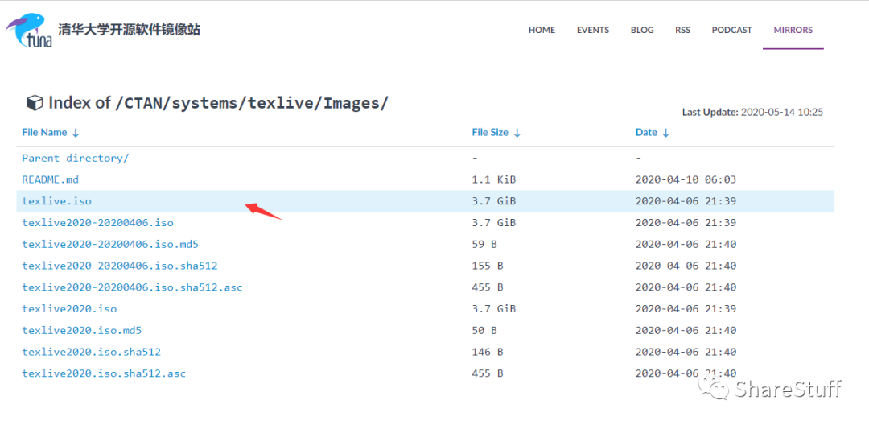This screenshot has height=425, width=869.
Task: Open texlive2020-20200406.iso.sha512 link
Action: tap(120, 266)
